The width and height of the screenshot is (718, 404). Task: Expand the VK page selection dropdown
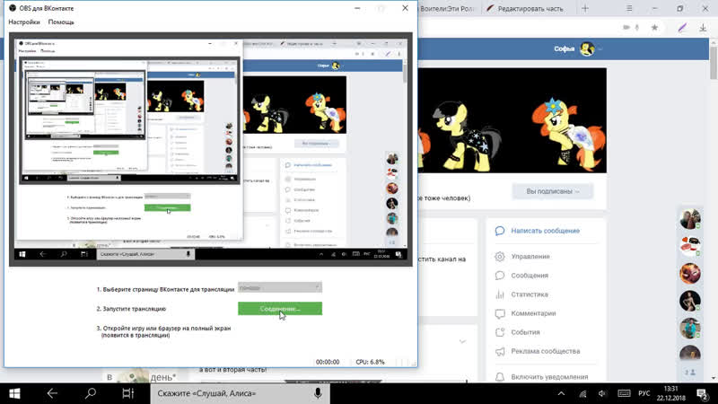[x=280, y=287]
